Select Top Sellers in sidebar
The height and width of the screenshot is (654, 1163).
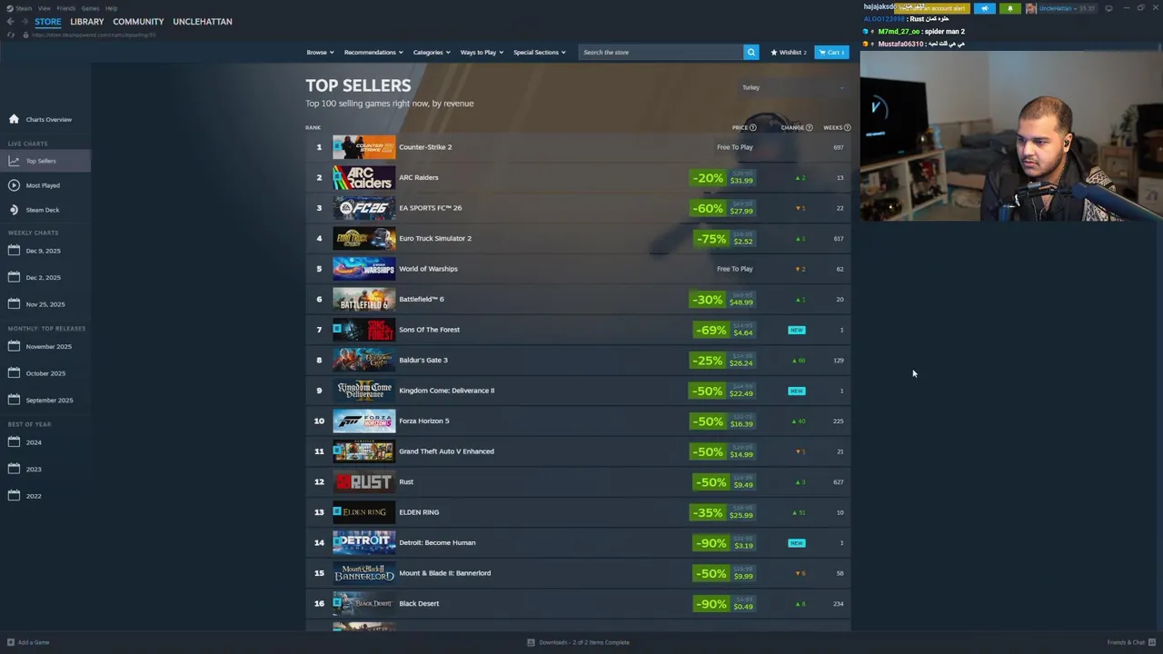pyautogui.click(x=45, y=161)
